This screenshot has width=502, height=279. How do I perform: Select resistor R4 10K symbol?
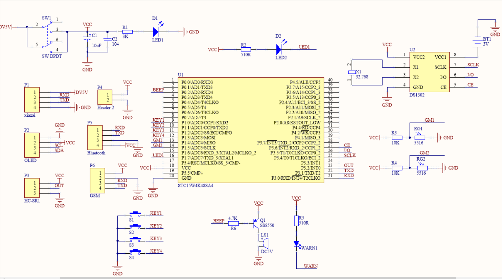[x=397, y=168]
